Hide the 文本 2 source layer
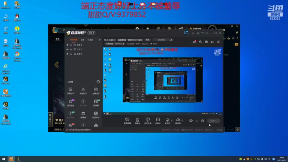This screenshot has height=162, width=288. pyautogui.click(x=67, y=45)
